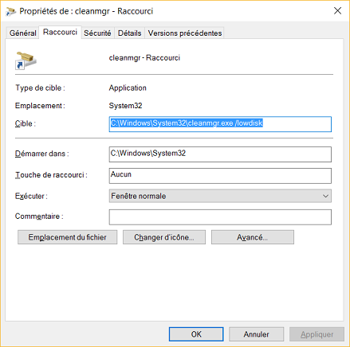Cancel with the Annuler button
The image size is (350, 347).
pos(256,334)
